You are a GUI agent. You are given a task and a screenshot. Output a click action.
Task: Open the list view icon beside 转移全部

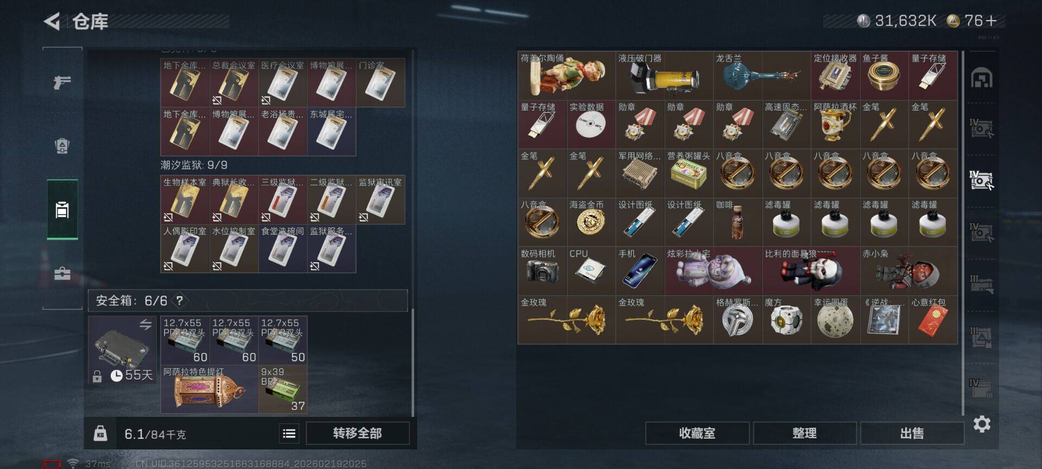click(x=289, y=433)
